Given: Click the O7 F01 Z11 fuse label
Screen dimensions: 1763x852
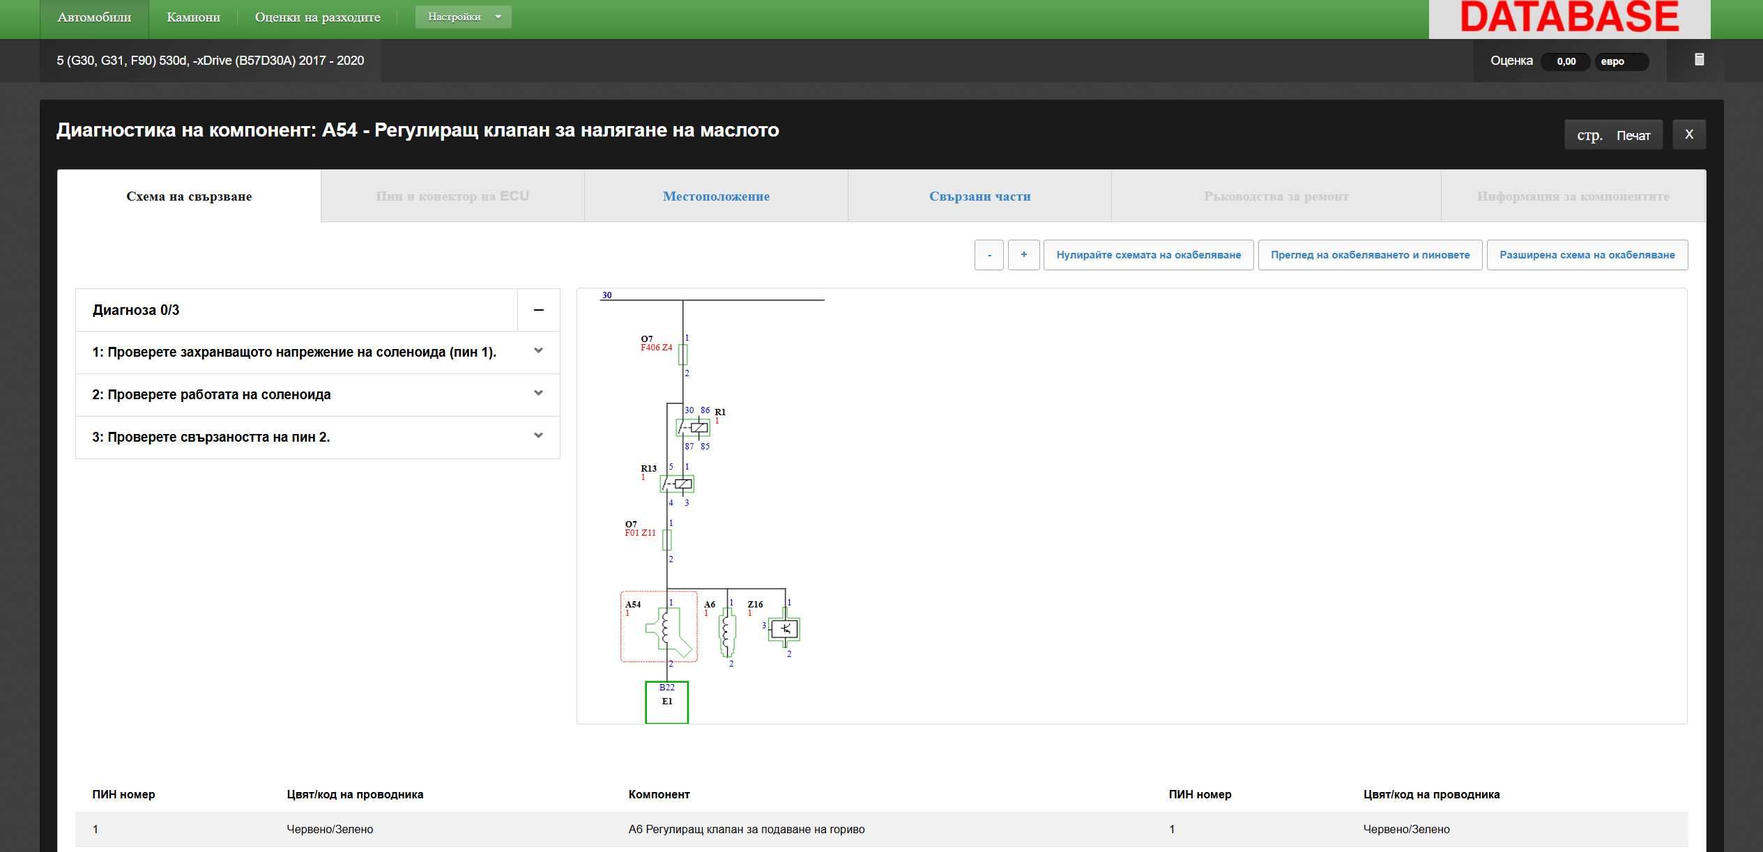Looking at the screenshot, I should pos(640,529).
